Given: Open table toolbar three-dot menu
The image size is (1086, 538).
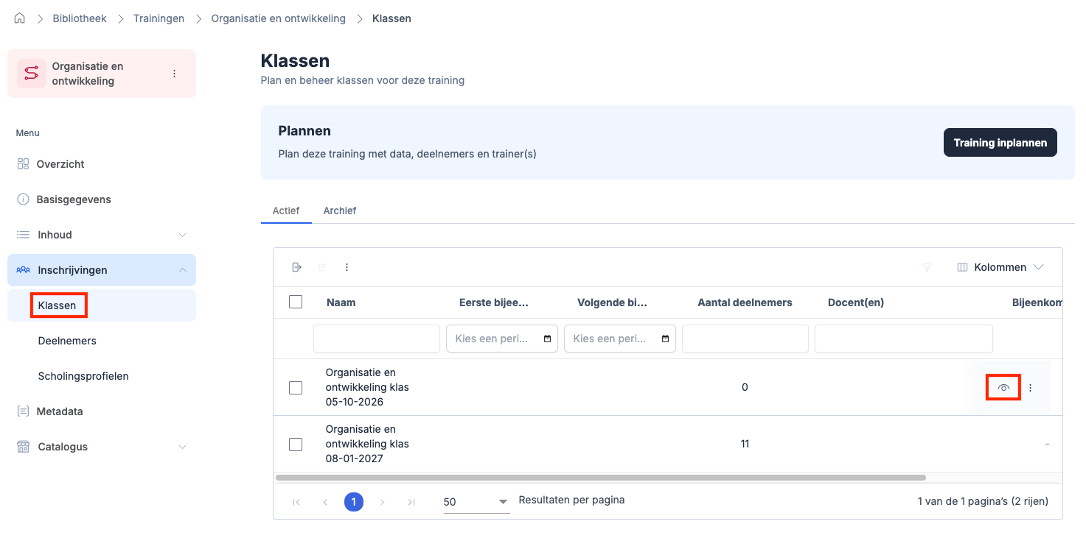Looking at the screenshot, I should 347,267.
